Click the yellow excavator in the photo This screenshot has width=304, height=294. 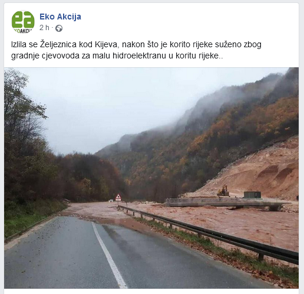pos(223,191)
